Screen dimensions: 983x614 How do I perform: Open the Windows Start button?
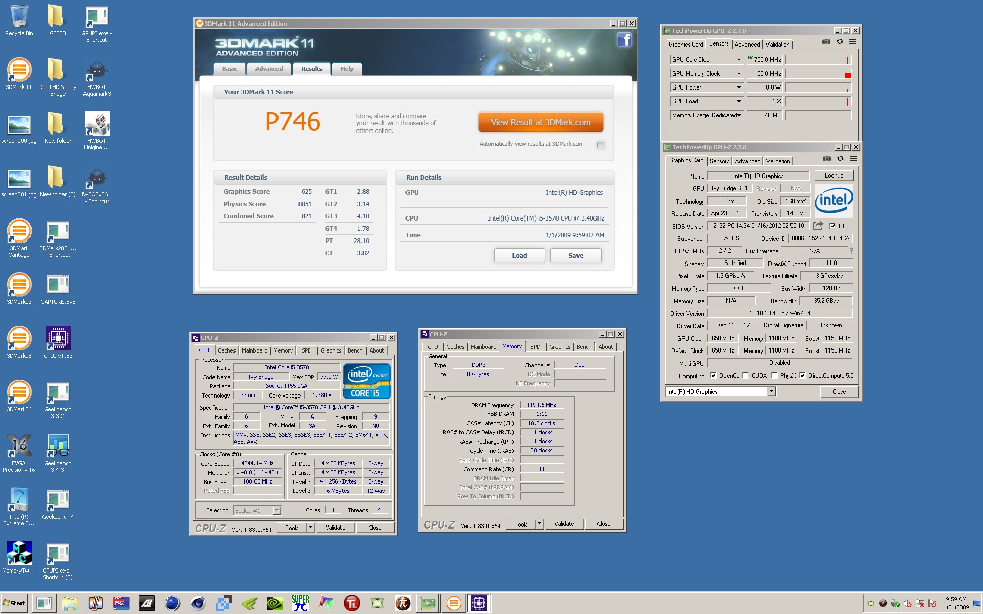click(x=14, y=603)
